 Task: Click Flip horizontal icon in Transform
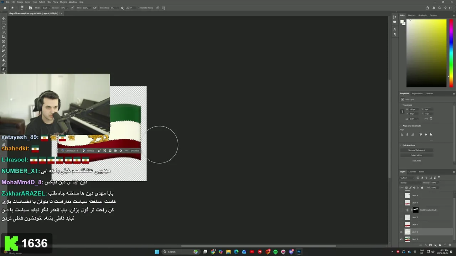(x=427, y=119)
